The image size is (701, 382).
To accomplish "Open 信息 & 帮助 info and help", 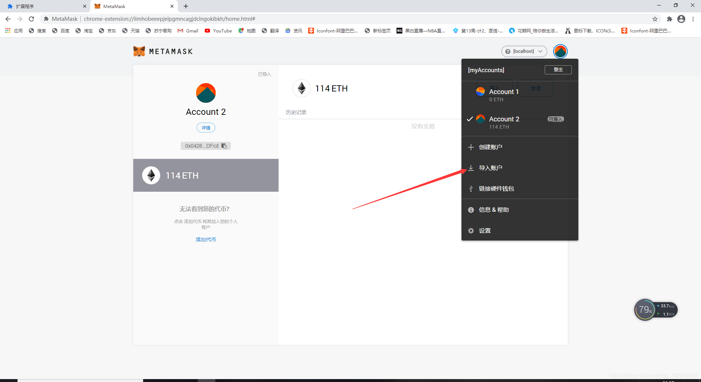I will (x=520, y=210).
